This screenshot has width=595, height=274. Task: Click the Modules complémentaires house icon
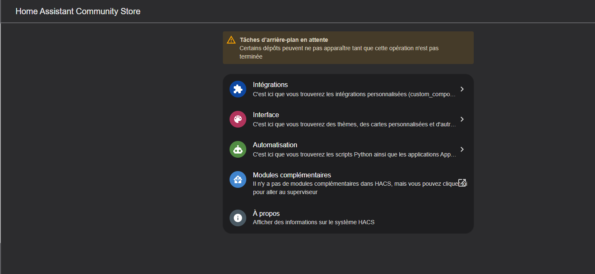(237, 179)
